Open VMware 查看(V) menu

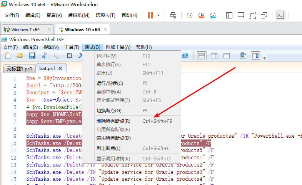coord(54,15)
